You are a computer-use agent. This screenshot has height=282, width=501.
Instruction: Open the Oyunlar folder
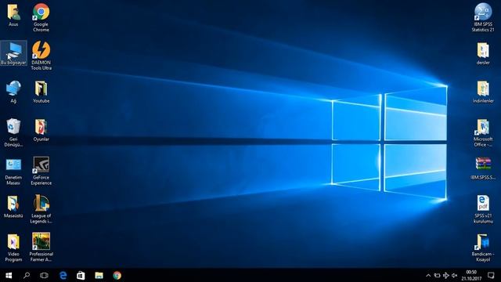[41, 130]
